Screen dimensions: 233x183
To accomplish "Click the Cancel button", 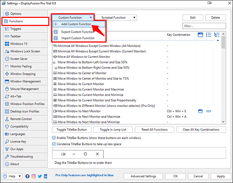I will pos(198,176).
